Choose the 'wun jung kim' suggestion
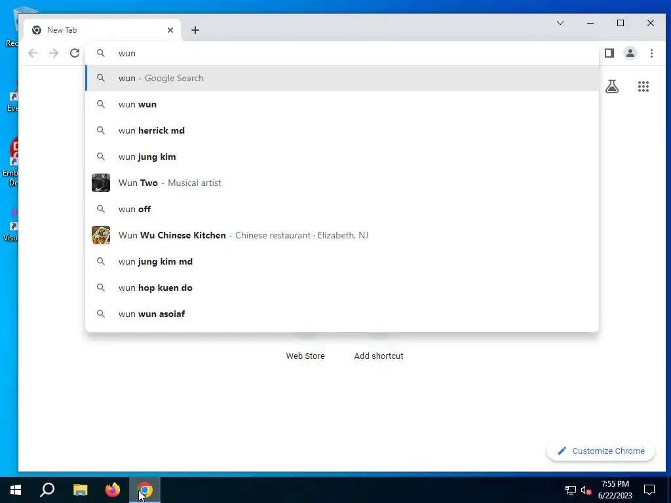 (342, 157)
